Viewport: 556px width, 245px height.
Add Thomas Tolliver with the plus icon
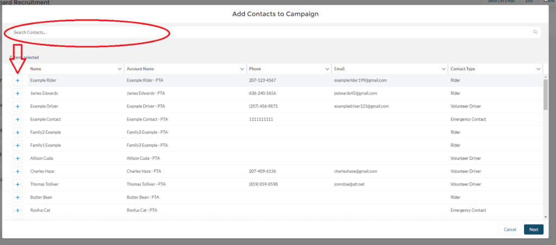17,184
